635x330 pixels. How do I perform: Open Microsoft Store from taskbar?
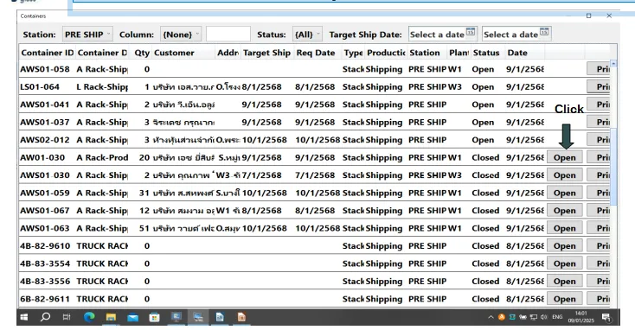point(154,317)
